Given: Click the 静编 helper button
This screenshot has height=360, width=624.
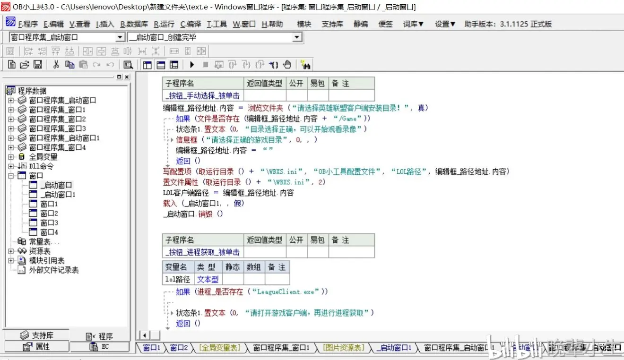Looking at the screenshot, I should click(x=361, y=24).
